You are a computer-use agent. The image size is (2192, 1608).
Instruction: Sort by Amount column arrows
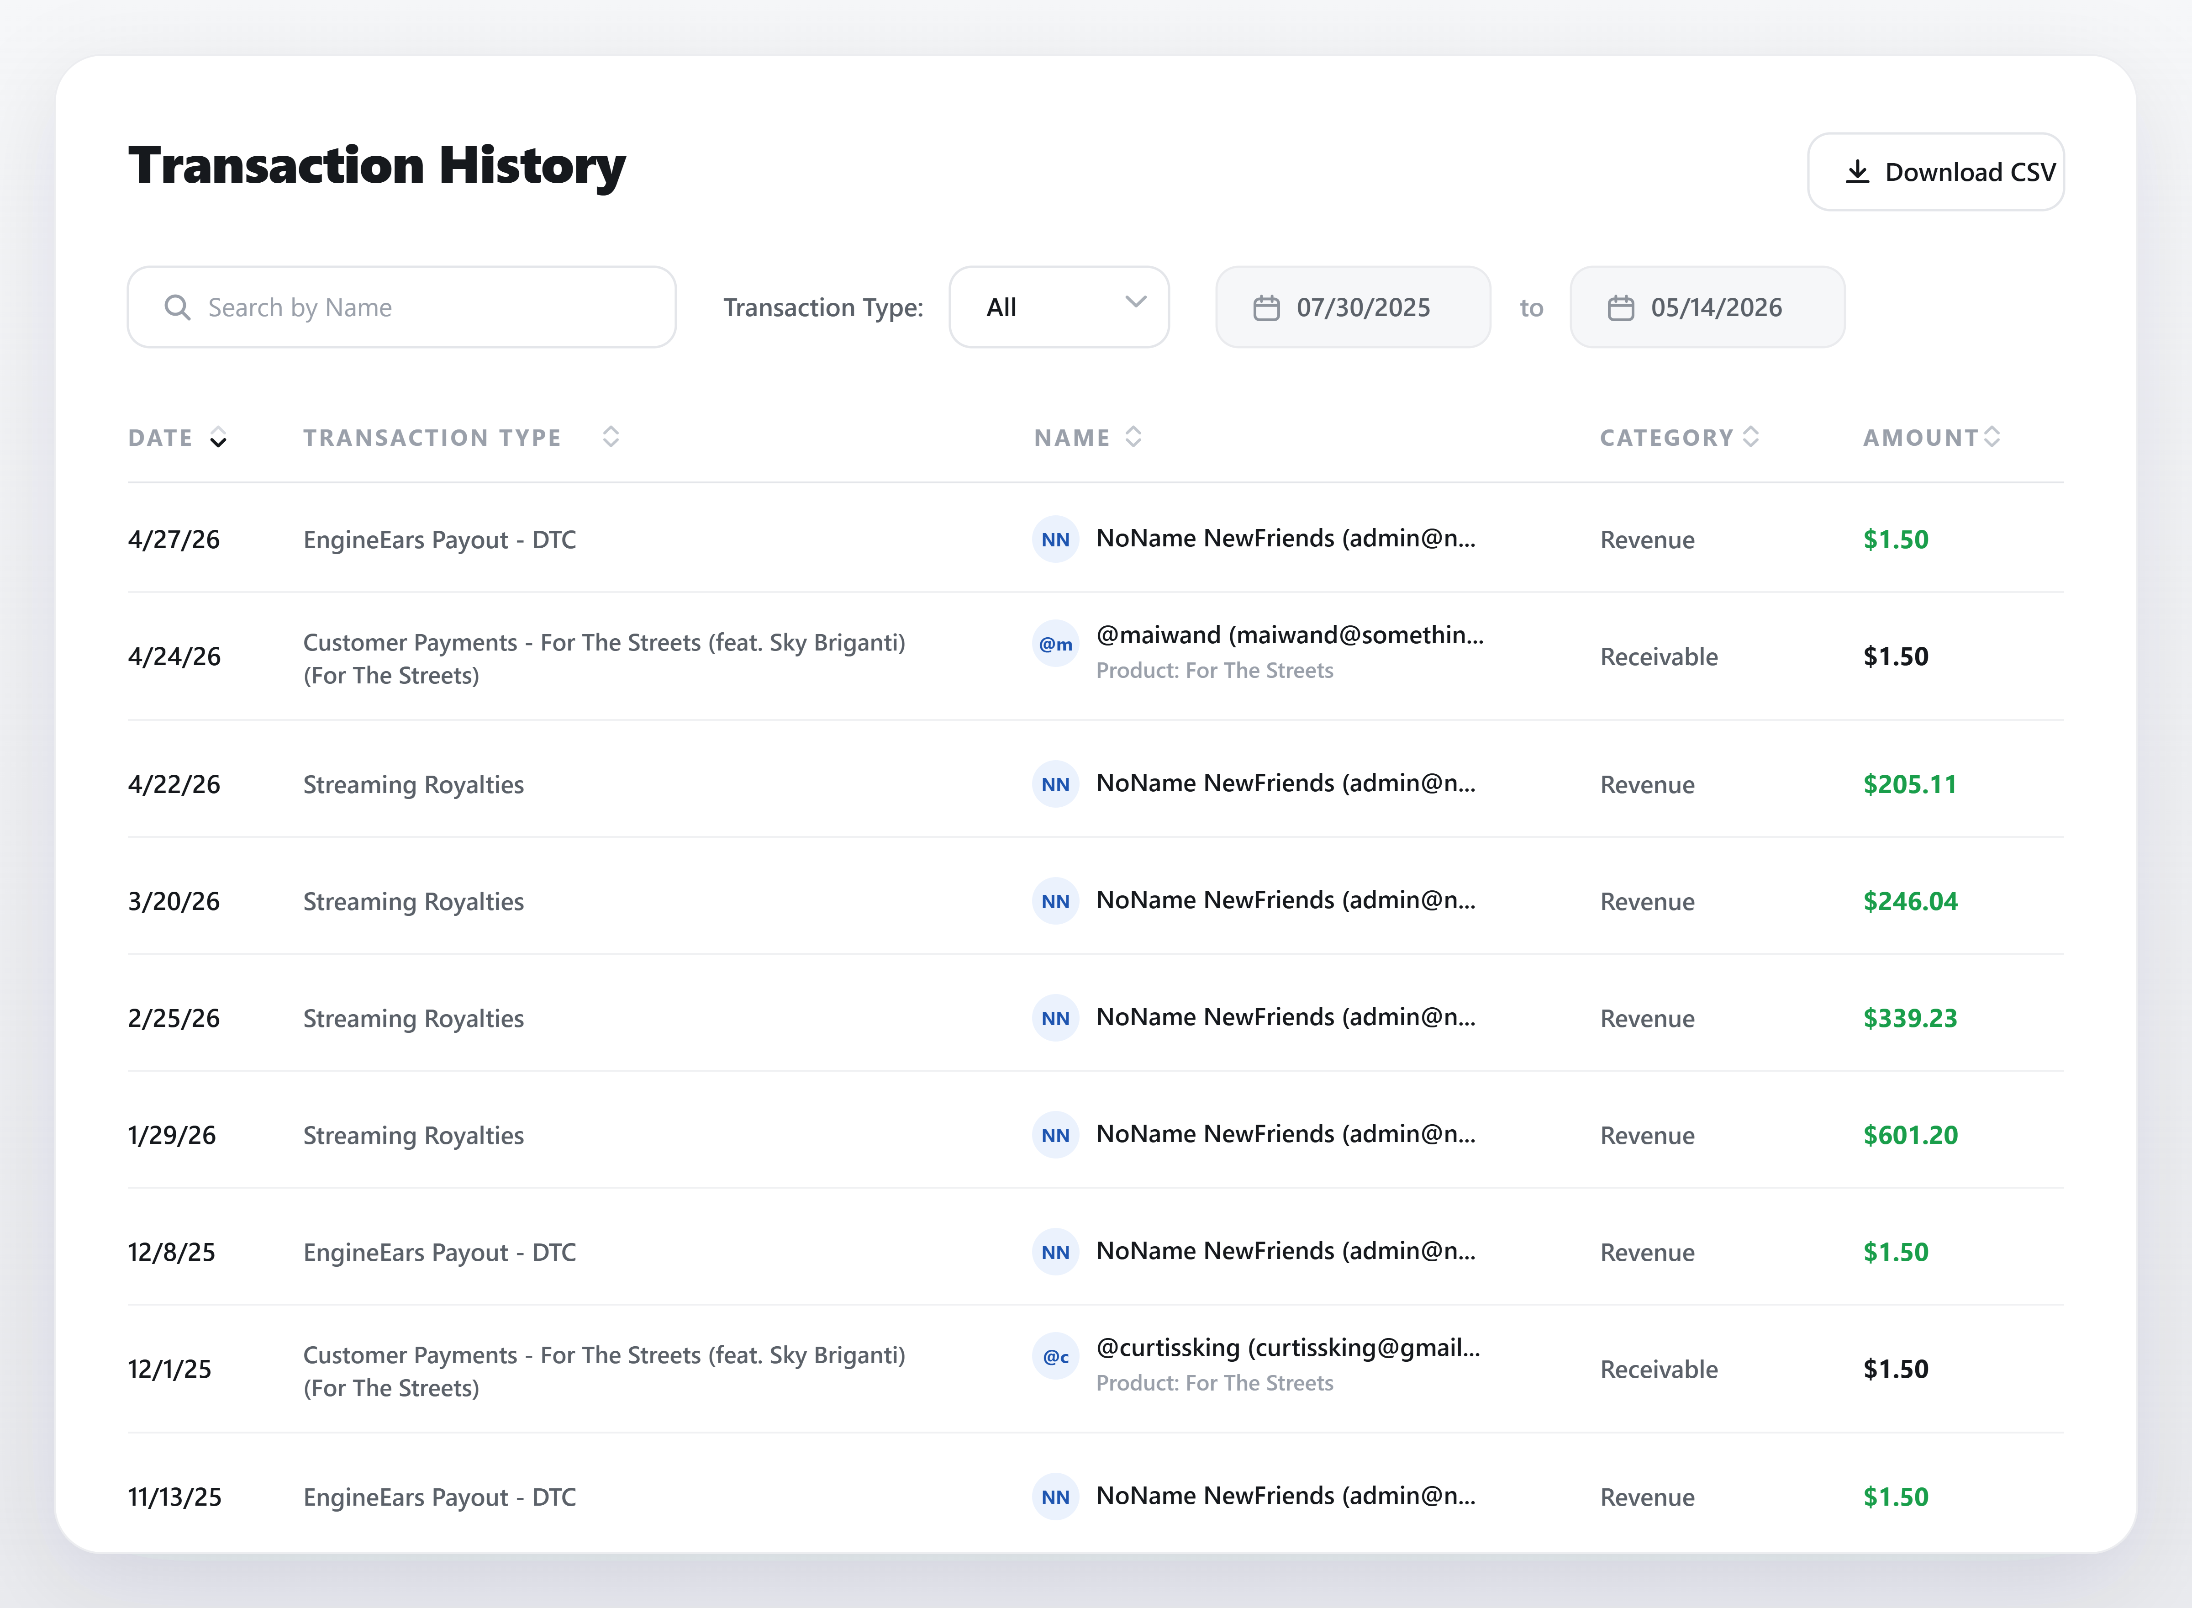pos(1992,436)
